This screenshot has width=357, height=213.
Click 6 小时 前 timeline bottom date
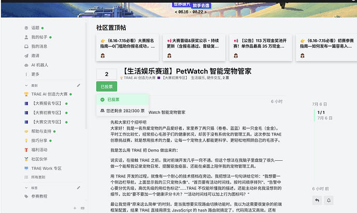click(x=320, y=189)
